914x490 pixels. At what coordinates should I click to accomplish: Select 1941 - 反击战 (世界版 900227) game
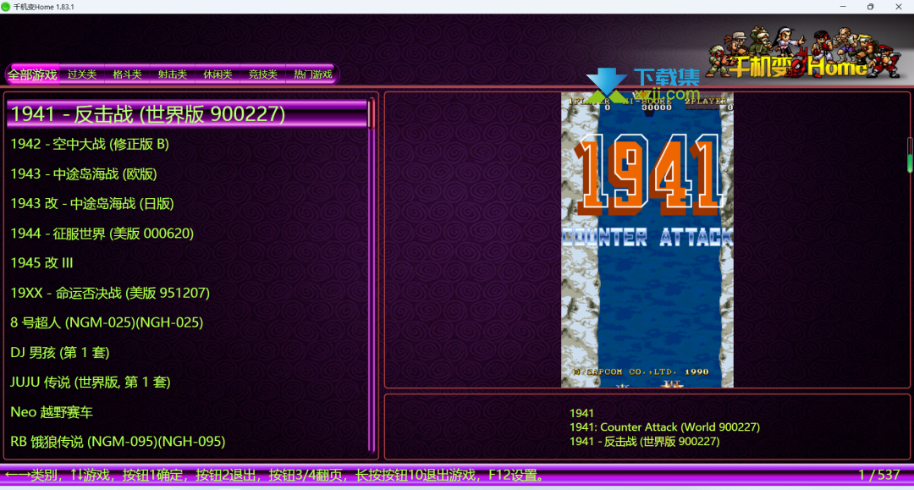pyautogui.click(x=187, y=114)
